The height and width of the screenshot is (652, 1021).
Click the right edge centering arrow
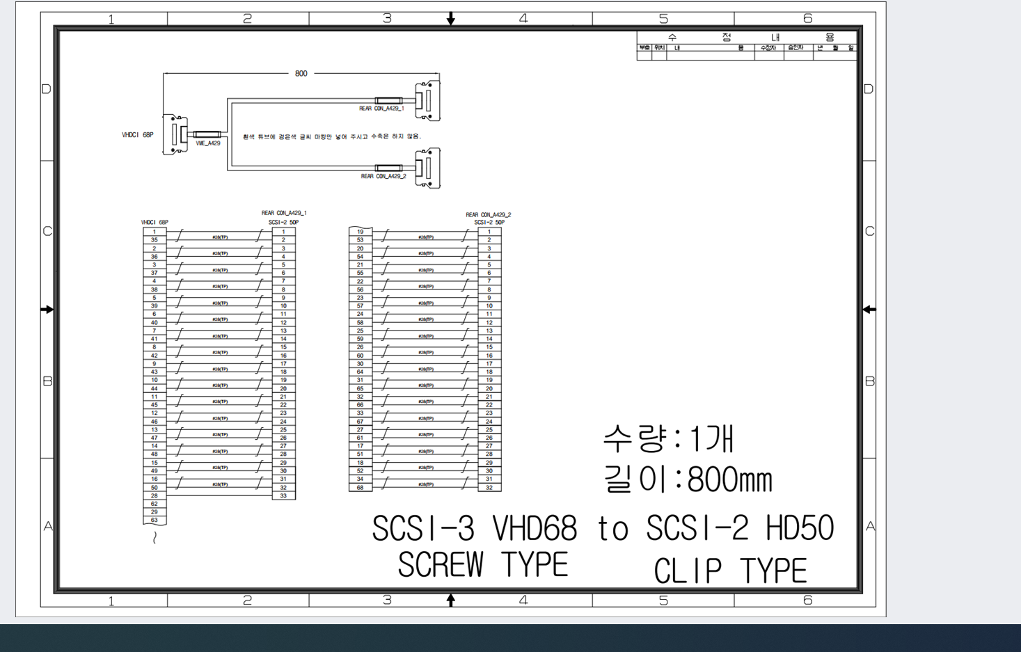click(869, 309)
